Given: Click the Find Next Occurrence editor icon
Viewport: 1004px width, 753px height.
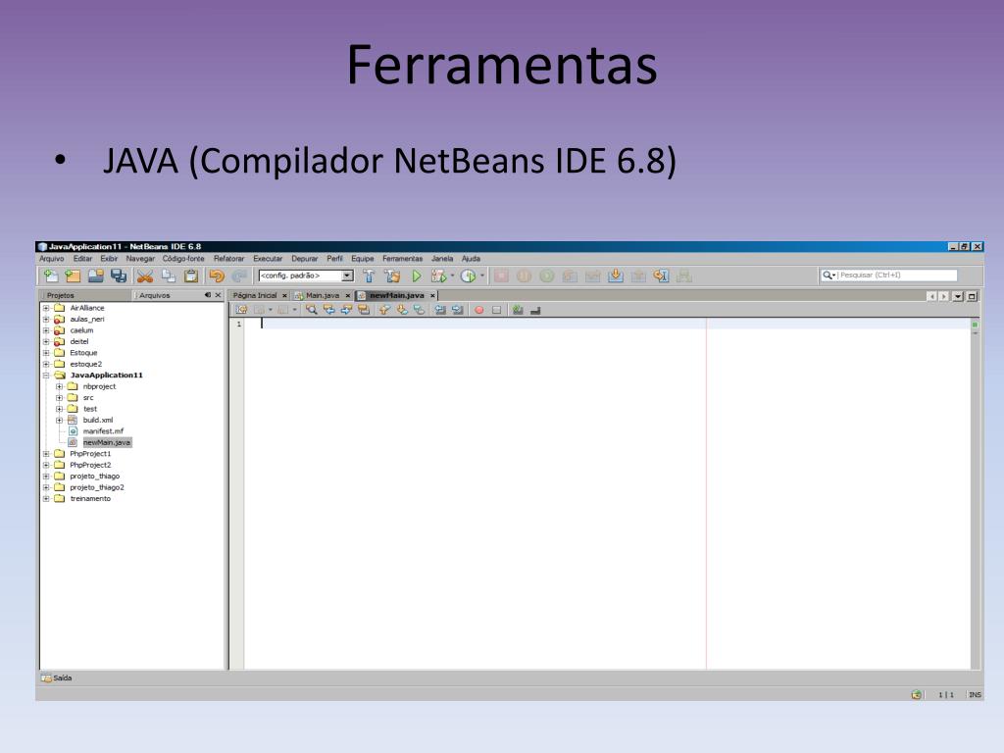Looking at the screenshot, I should 346,310.
